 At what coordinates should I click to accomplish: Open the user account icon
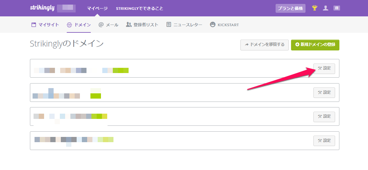pos(326,8)
